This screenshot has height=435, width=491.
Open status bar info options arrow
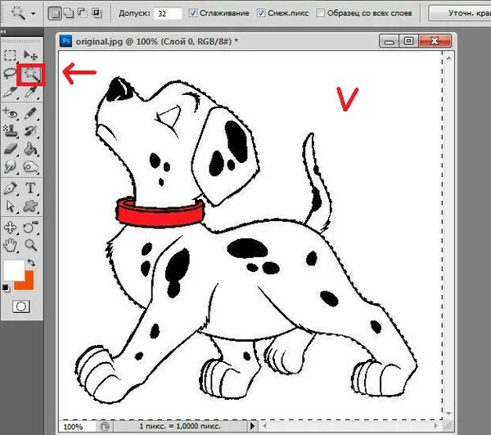(253, 426)
